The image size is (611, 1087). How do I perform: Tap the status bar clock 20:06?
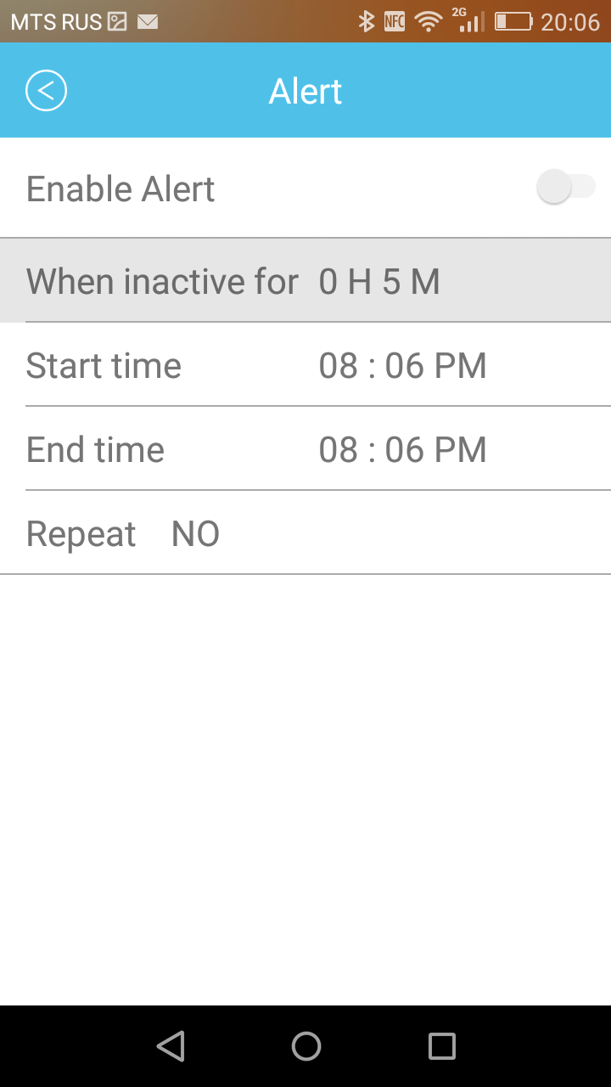pyautogui.click(x=570, y=21)
